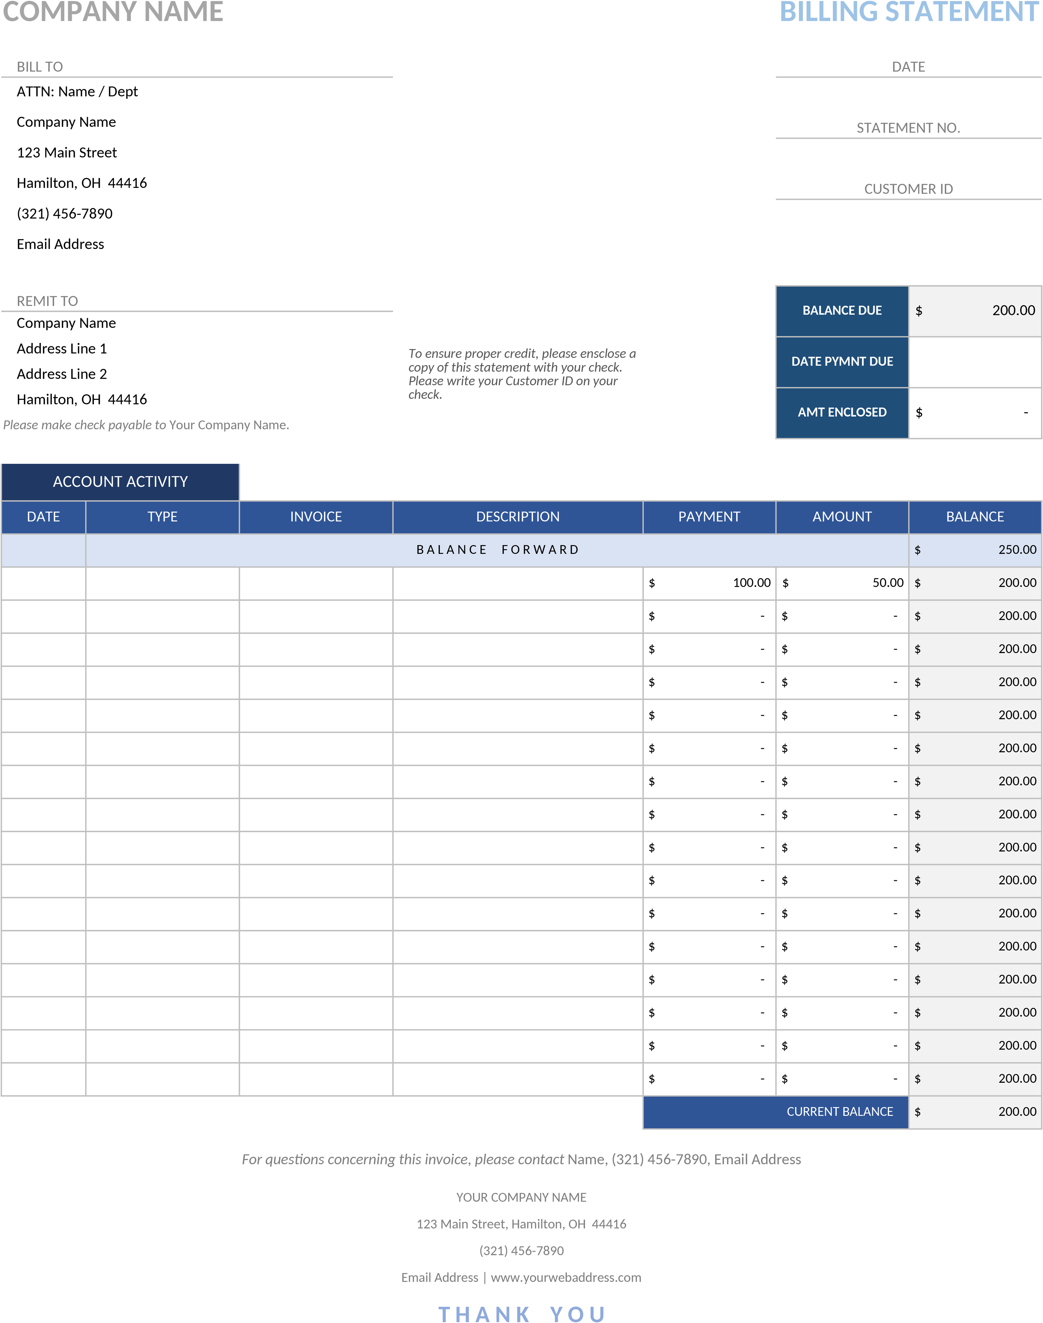Click the COMPANY NAME heading
The image size is (1043, 1323).
[x=113, y=12]
